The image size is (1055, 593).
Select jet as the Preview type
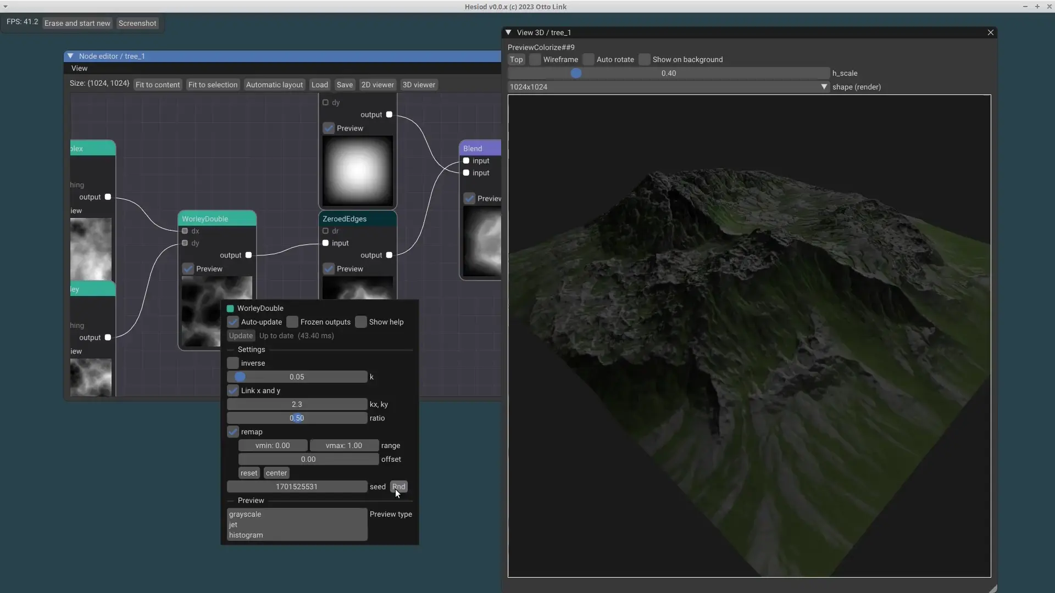[232, 524]
